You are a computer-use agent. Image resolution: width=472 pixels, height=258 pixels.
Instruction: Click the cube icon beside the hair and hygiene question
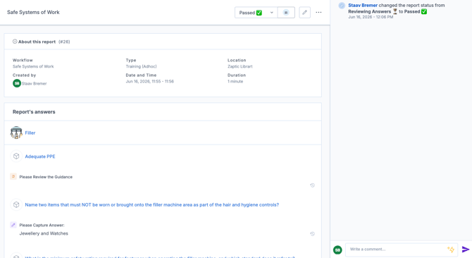[x=16, y=204]
